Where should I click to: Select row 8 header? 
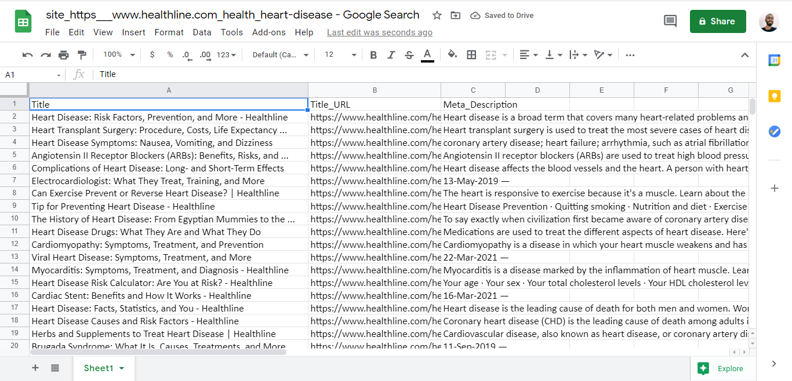click(14, 193)
